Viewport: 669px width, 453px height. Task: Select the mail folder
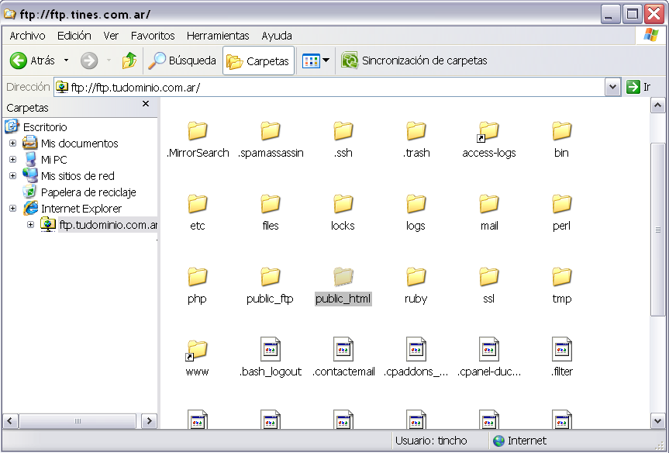tap(489, 213)
